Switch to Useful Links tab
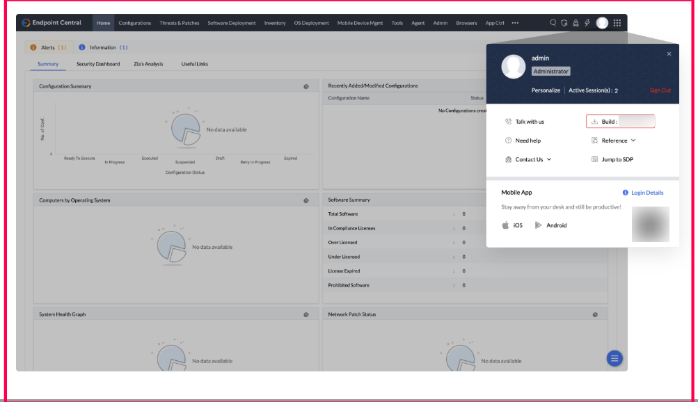 (195, 64)
